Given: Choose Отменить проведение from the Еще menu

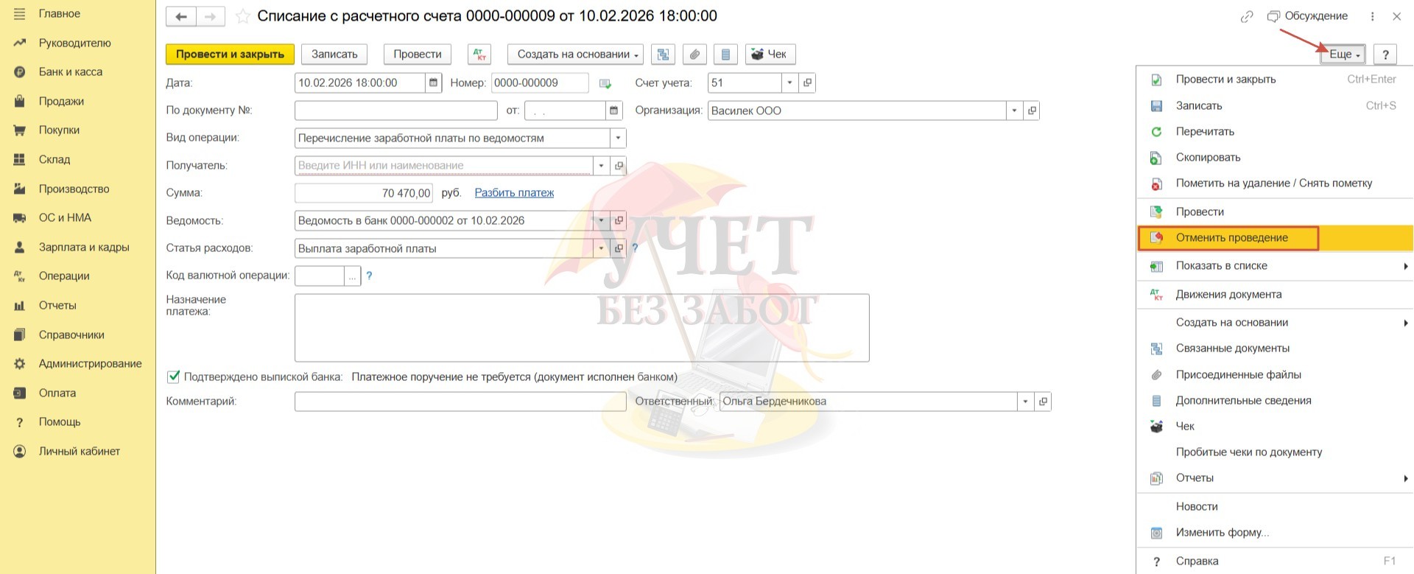Looking at the screenshot, I should coord(1275,238).
